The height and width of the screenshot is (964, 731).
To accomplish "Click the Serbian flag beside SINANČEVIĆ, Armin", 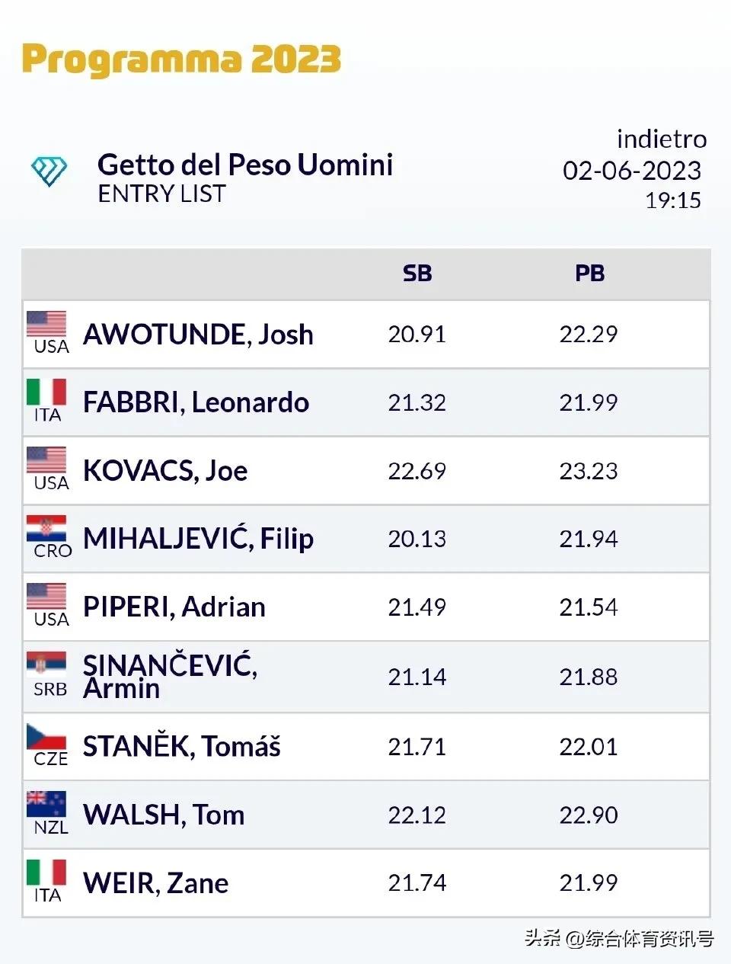I will [x=46, y=665].
